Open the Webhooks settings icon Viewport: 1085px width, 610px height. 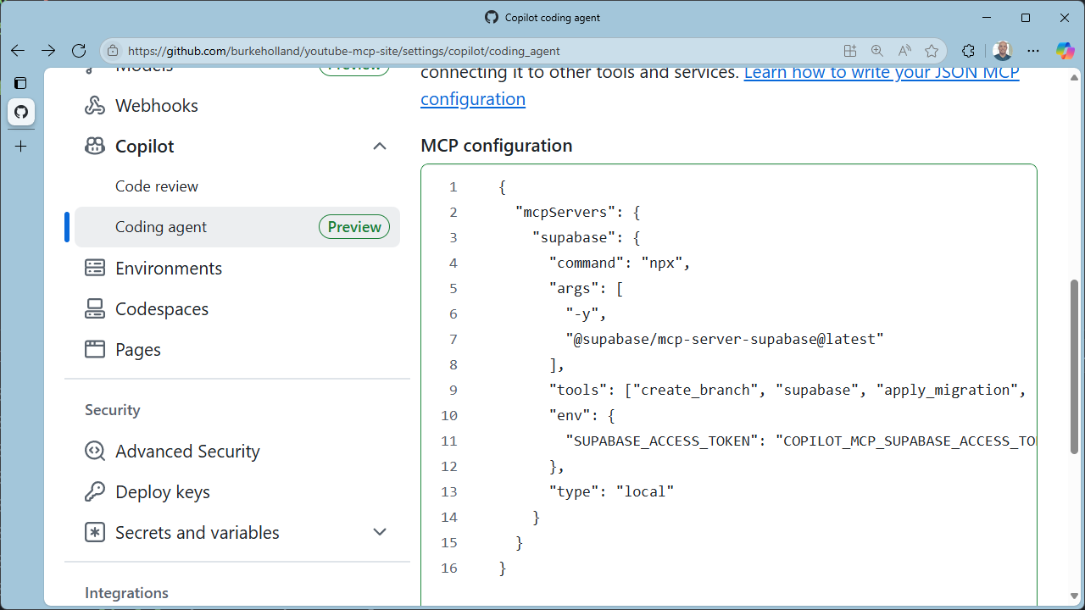point(94,105)
